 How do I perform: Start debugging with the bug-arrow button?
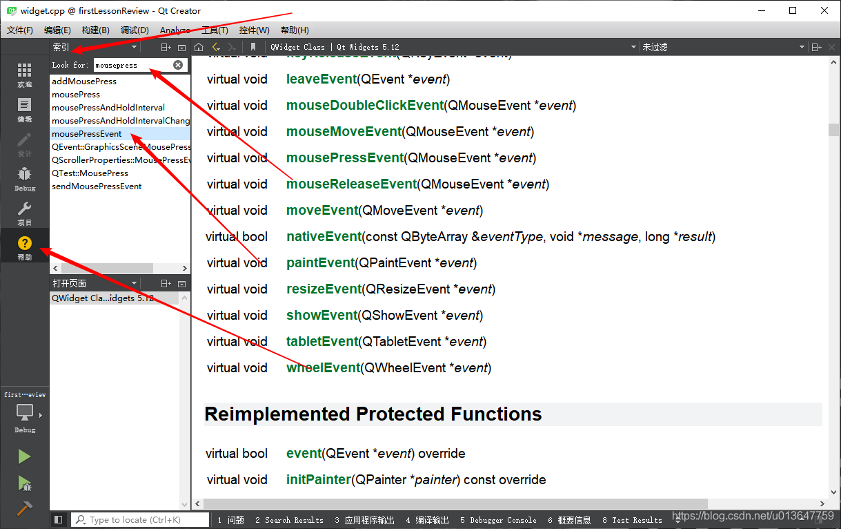pos(24,483)
